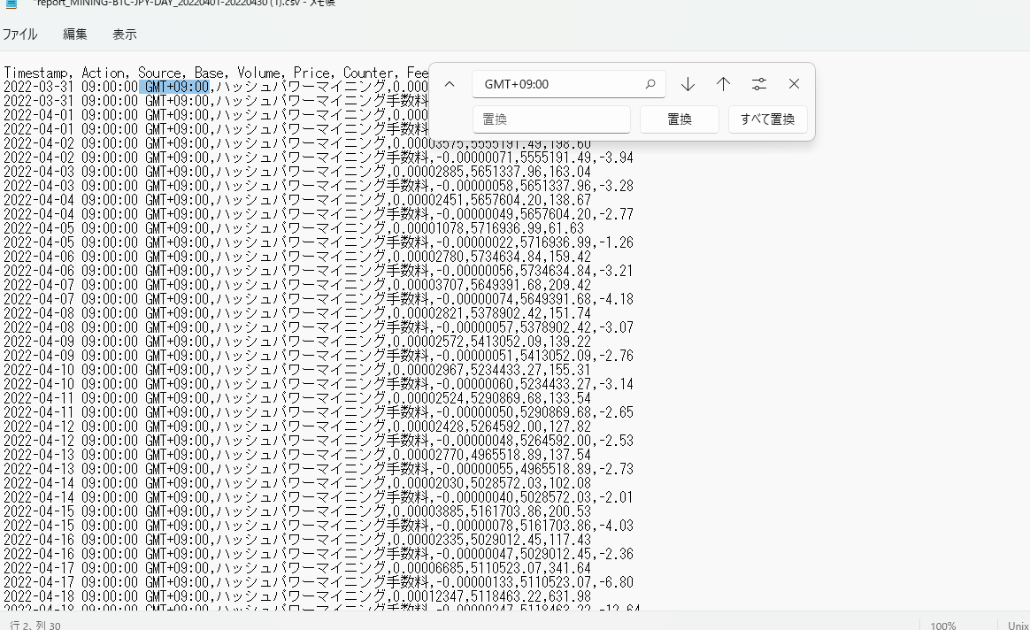Viewport: 1030px width, 630px height.
Task: Click the empty 置換 replacement field
Action: tap(551, 119)
